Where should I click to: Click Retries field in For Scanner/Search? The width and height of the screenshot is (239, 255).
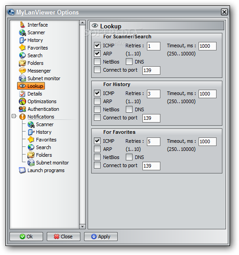coord(154,46)
